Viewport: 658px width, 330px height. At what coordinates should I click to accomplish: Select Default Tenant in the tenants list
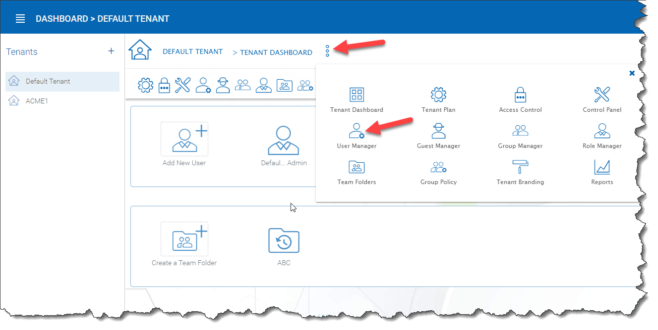pyautogui.click(x=62, y=81)
